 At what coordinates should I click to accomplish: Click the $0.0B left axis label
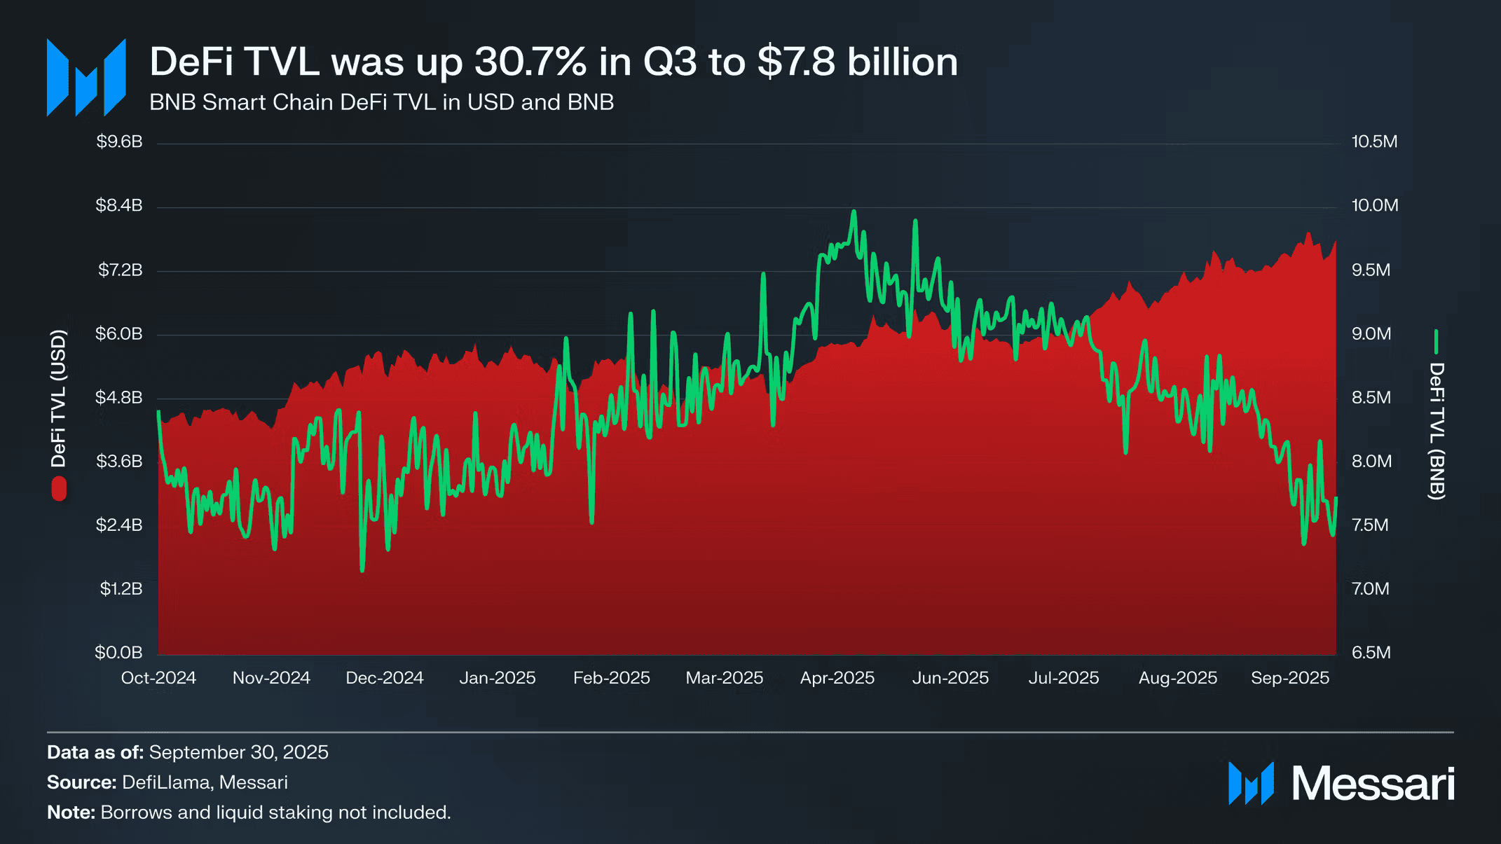118,653
